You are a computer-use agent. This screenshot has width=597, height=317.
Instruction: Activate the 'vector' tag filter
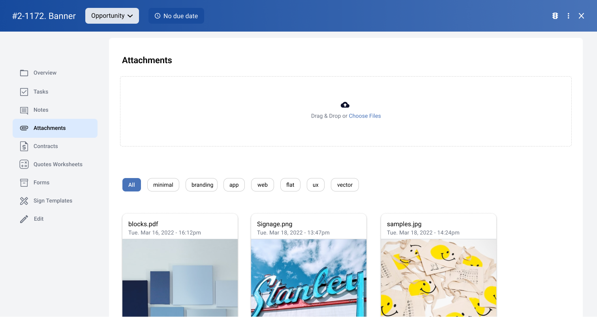click(344, 184)
